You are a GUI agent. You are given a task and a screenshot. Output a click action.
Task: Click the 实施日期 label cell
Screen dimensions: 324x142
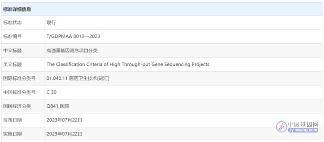click(23, 134)
